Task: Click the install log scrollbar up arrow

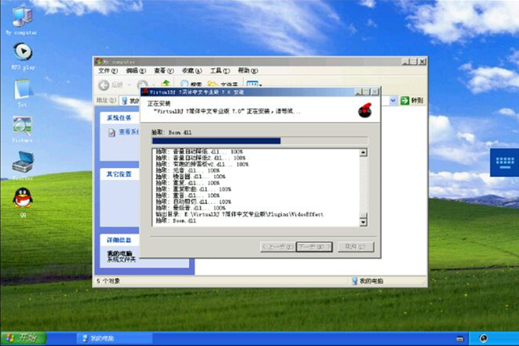Action: point(363,153)
